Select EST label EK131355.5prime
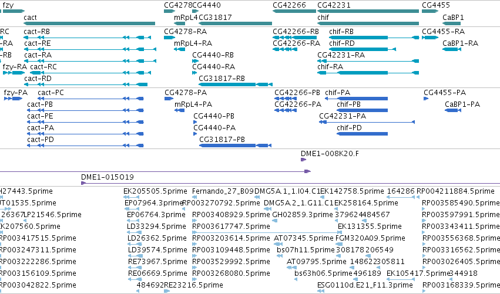The image size is (500, 294). (x=370, y=227)
